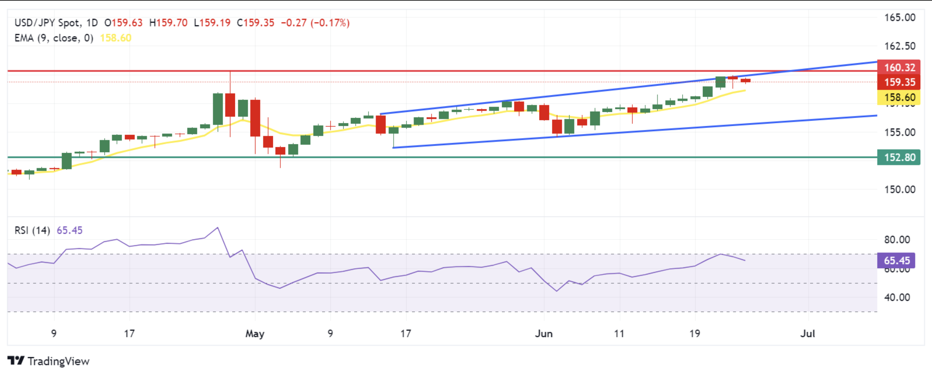Viewport: 932px width, 373px height.
Task: Click the high value H159.70
Action: click(x=168, y=23)
